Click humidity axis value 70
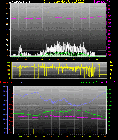Screen dimensions: 118x140 (x=4, y=100)
